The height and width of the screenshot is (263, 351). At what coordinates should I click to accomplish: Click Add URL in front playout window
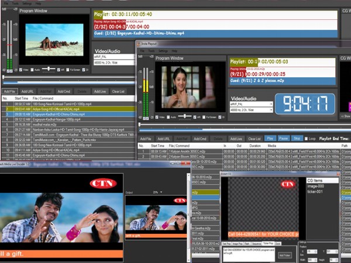[163, 139]
